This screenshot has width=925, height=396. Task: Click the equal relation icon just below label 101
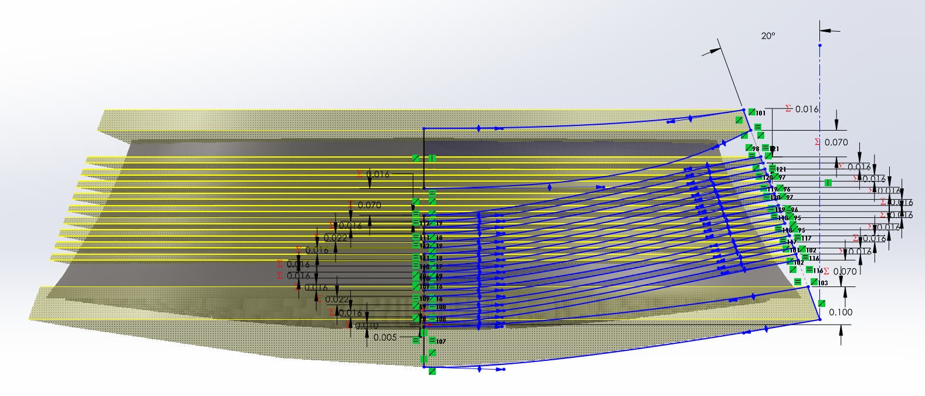758,127
